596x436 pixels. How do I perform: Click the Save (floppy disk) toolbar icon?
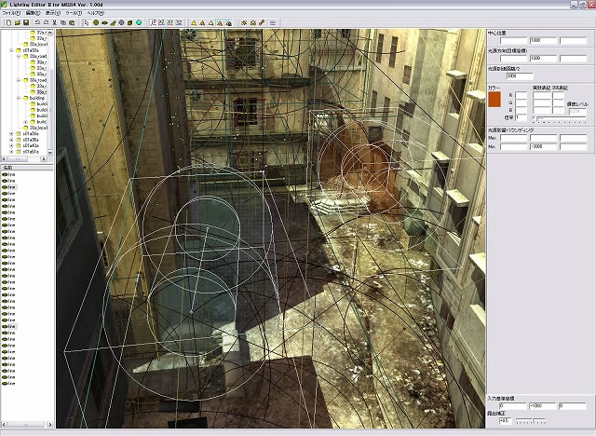25,21
